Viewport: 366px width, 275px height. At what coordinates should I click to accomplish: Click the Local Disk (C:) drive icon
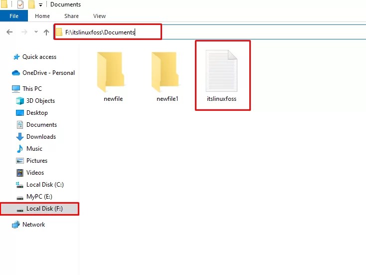click(x=19, y=185)
